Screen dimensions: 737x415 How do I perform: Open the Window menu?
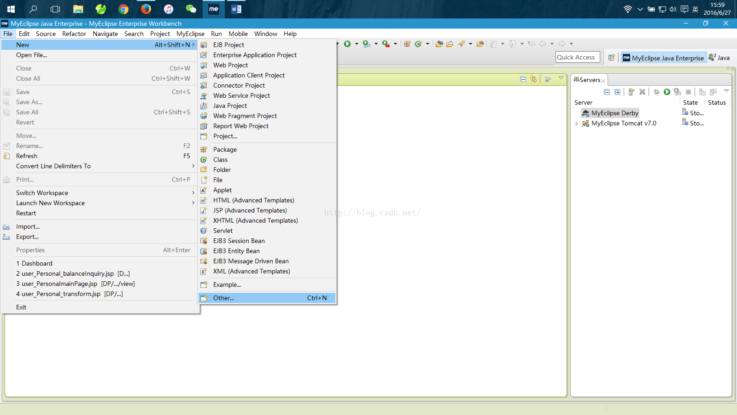click(266, 34)
